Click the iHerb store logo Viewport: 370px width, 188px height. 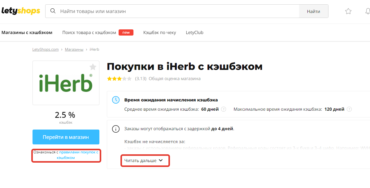[x=66, y=83]
